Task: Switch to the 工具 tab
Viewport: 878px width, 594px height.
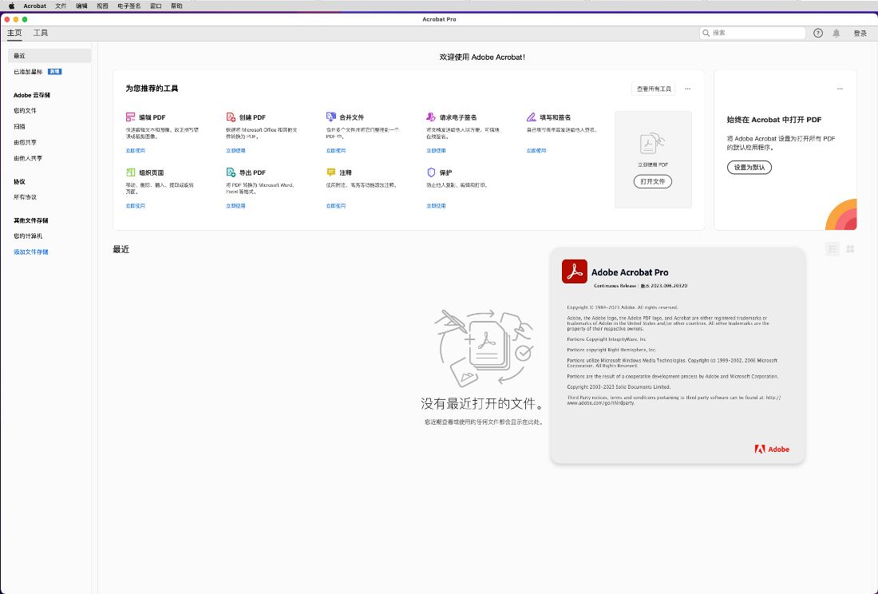Action: pos(41,34)
